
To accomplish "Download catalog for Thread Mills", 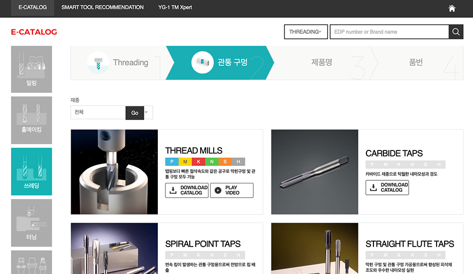I will pyautogui.click(x=187, y=190).
